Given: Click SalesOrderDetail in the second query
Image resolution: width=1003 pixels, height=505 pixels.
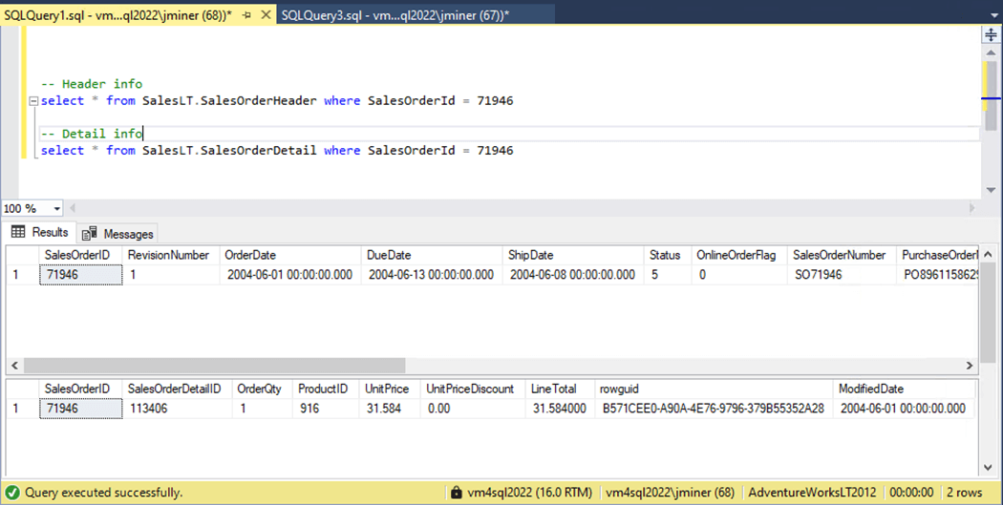Looking at the screenshot, I should 259,150.
